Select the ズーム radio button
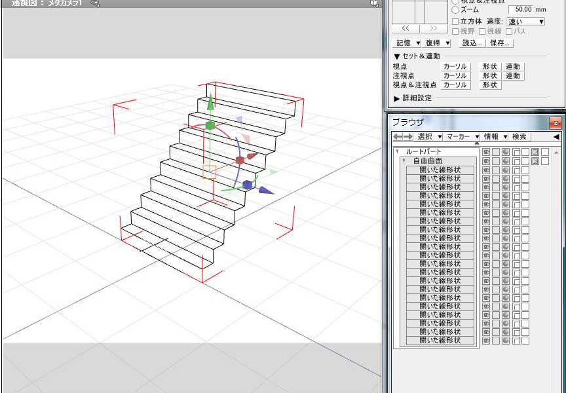The width and height of the screenshot is (566, 393). tap(455, 10)
